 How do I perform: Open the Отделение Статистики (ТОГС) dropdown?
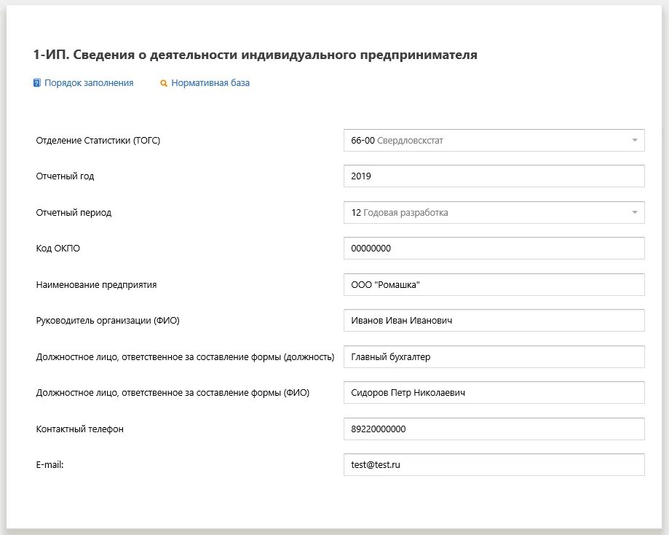pyautogui.click(x=494, y=140)
